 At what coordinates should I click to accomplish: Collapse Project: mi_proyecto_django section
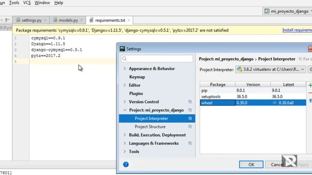click(x=125, y=110)
